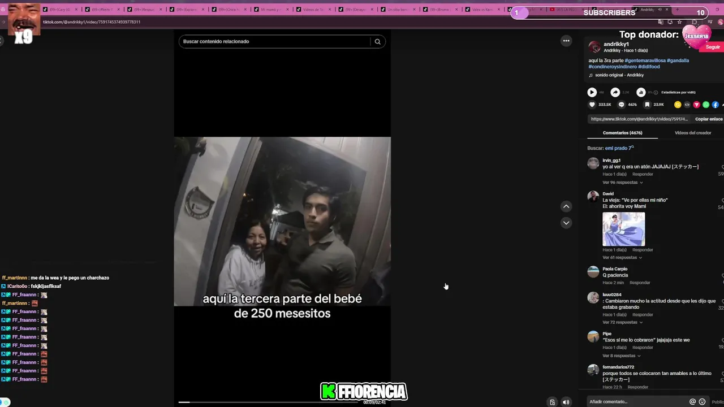This screenshot has width=724, height=407.
Task: Expand 'Ver 96 respuestas' replies
Action: 622,183
